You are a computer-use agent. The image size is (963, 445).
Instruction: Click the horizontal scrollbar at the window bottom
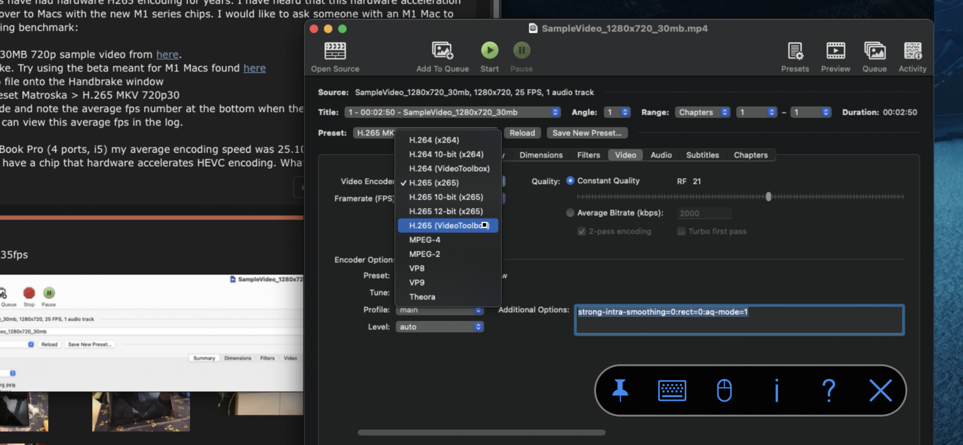(481, 432)
